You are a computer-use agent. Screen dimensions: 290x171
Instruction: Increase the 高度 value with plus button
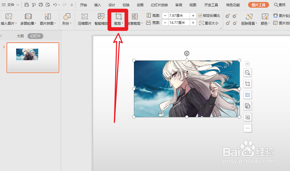193,16
